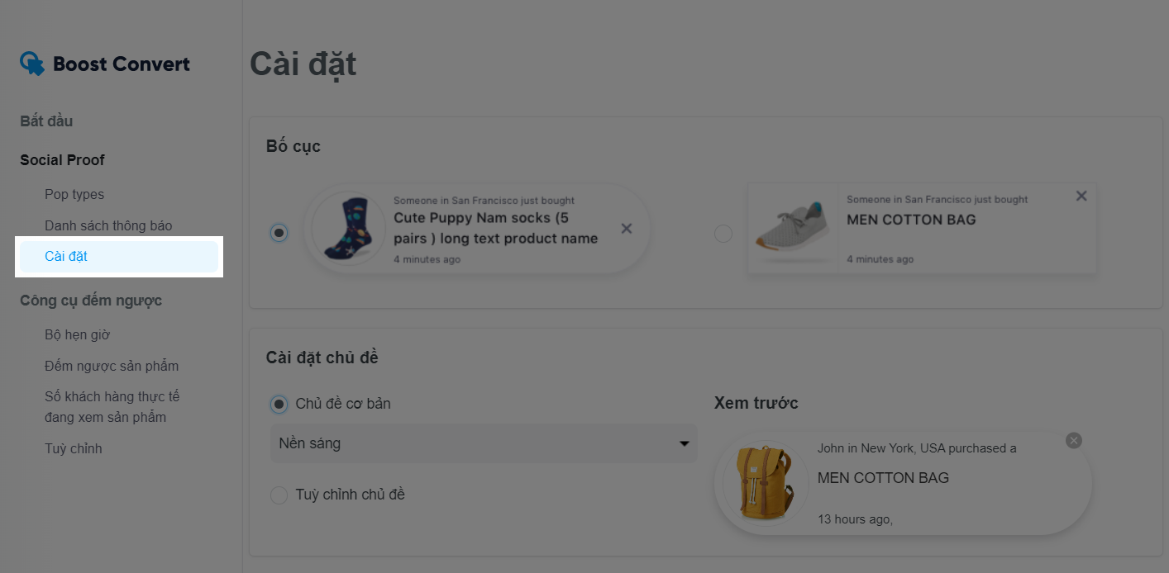This screenshot has height=573, width=1169.
Task: Click the socks product thumbnail
Action: (x=347, y=229)
